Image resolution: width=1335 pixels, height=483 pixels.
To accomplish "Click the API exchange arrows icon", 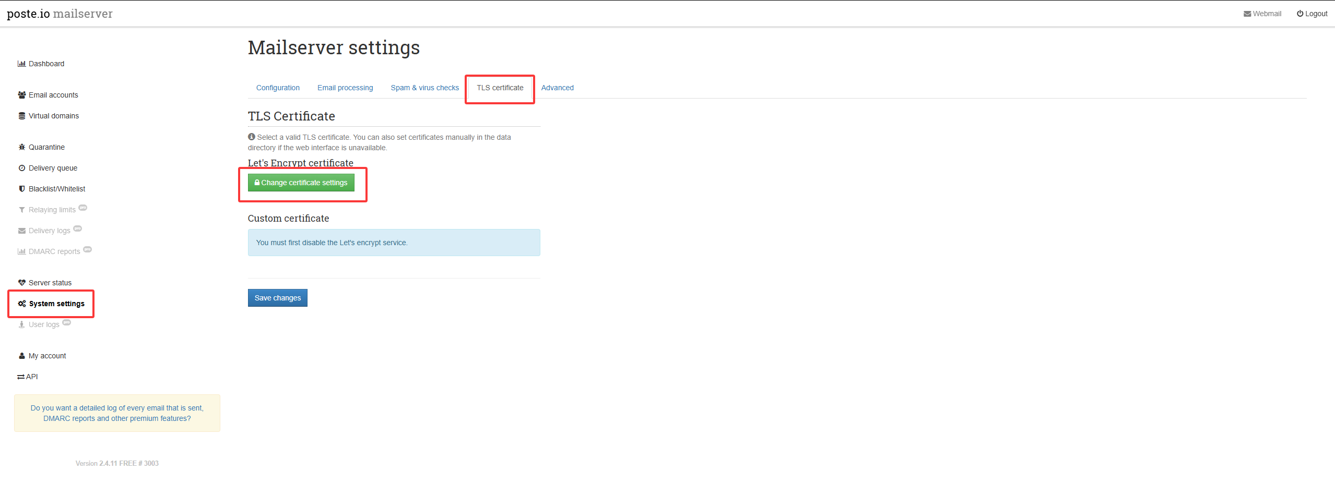I will point(21,377).
